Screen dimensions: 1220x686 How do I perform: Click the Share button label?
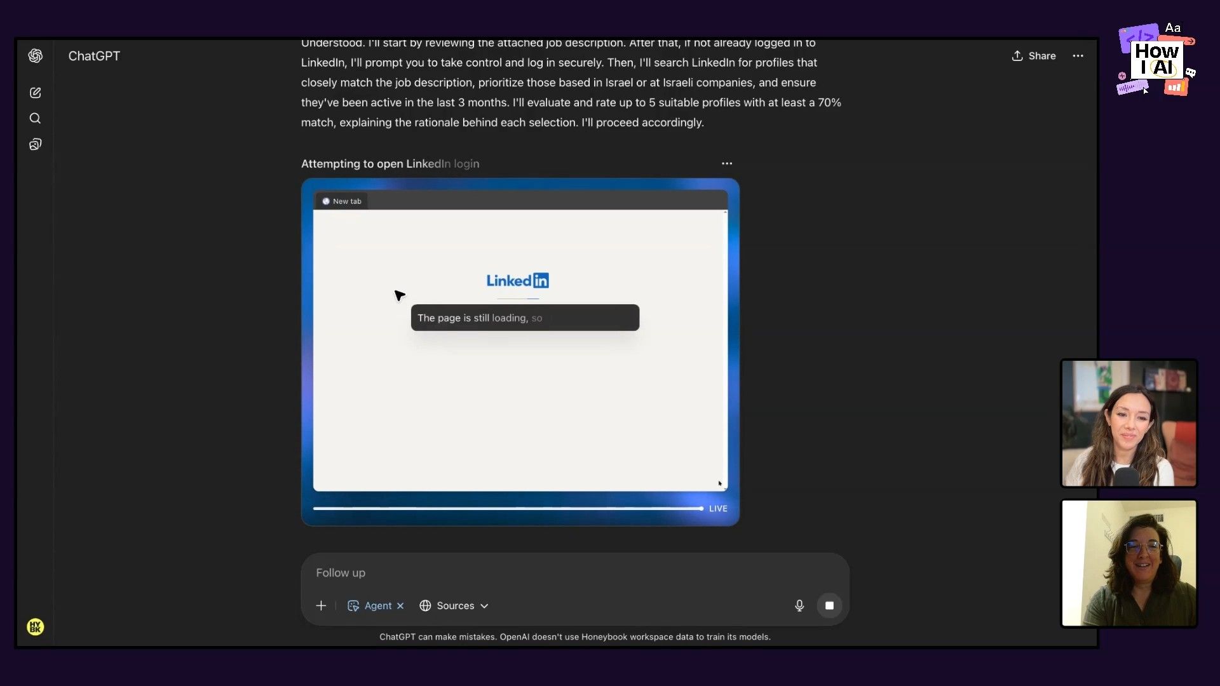(1042, 56)
